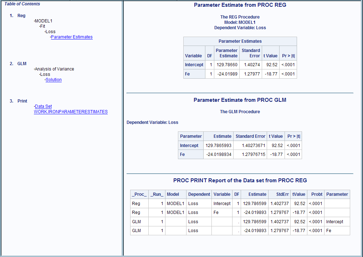This screenshot has width=363, height=257.
Task: Click the Analysis of Variance node
Action: pos(54,69)
